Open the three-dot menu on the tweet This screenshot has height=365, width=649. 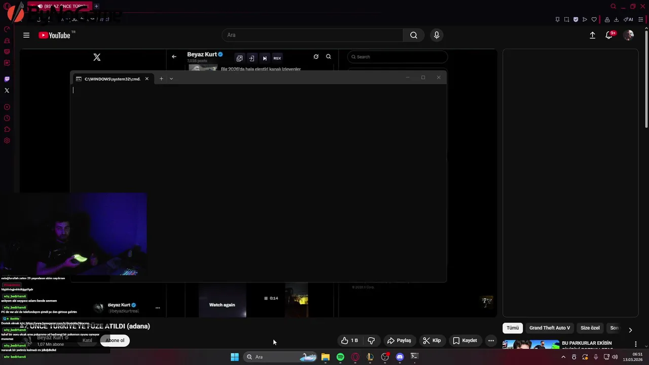click(x=158, y=308)
